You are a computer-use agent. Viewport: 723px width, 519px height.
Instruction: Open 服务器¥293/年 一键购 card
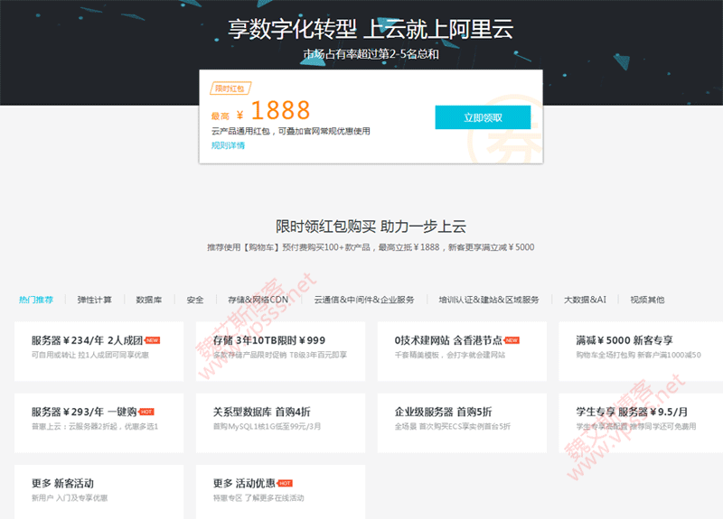click(x=99, y=422)
